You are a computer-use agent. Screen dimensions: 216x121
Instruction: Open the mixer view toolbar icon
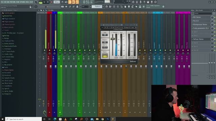click(x=118, y=7)
